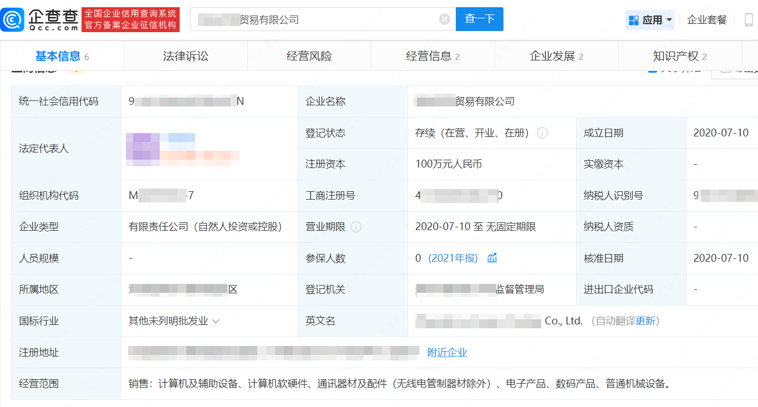Click the 注册地址 label

pyautogui.click(x=39, y=353)
